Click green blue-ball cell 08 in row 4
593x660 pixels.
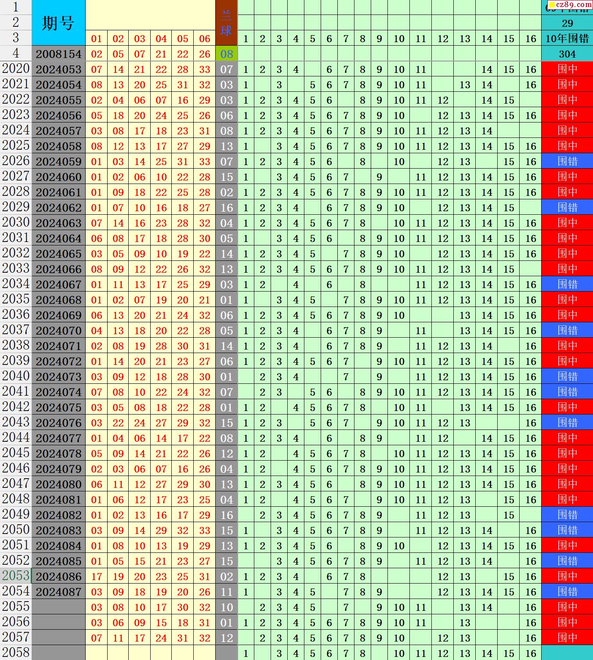[x=226, y=54]
